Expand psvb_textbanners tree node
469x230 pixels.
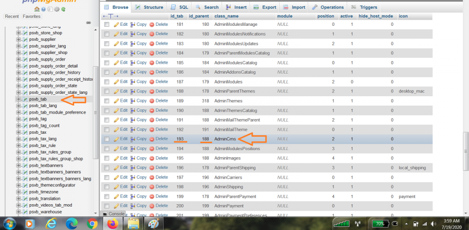[x=19, y=165]
